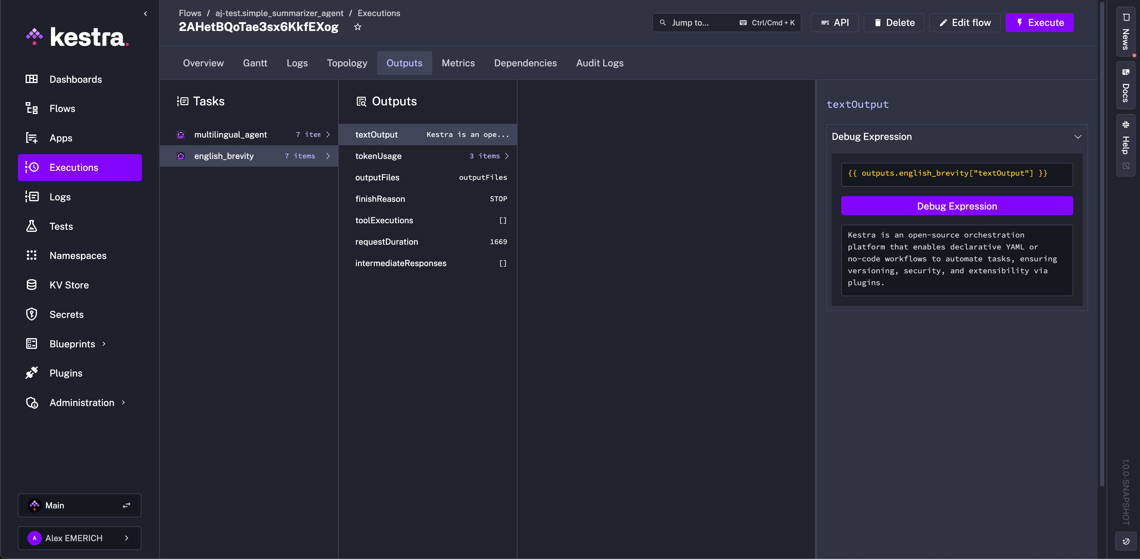
Task: Click the KV Store database icon
Action: pyautogui.click(x=31, y=285)
